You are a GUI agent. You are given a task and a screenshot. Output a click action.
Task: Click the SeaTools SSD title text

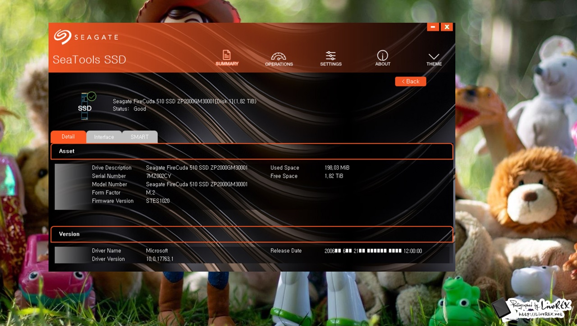click(89, 60)
